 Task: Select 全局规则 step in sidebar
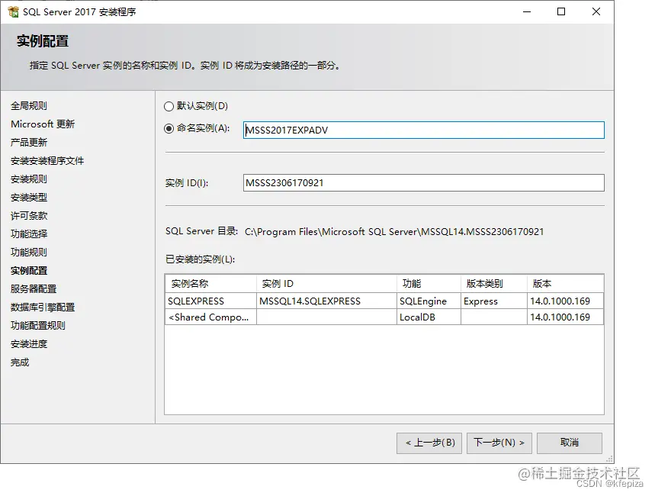(x=29, y=106)
